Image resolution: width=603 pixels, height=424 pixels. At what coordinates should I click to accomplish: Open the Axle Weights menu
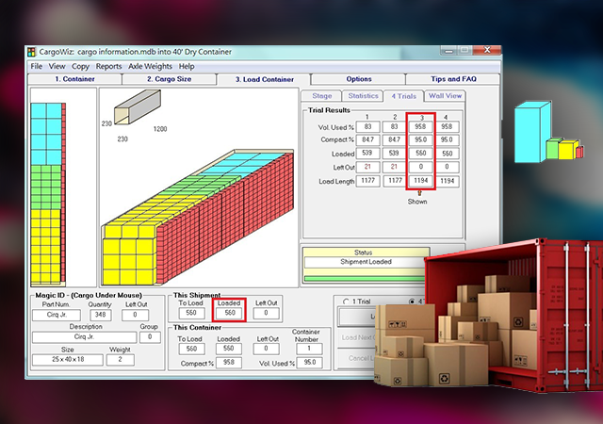[150, 67]
